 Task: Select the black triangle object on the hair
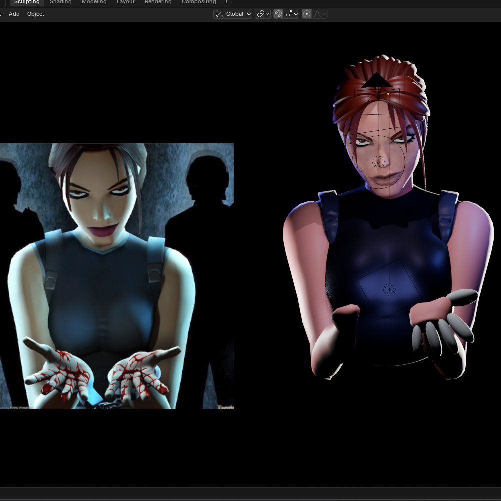click(377, 80)
